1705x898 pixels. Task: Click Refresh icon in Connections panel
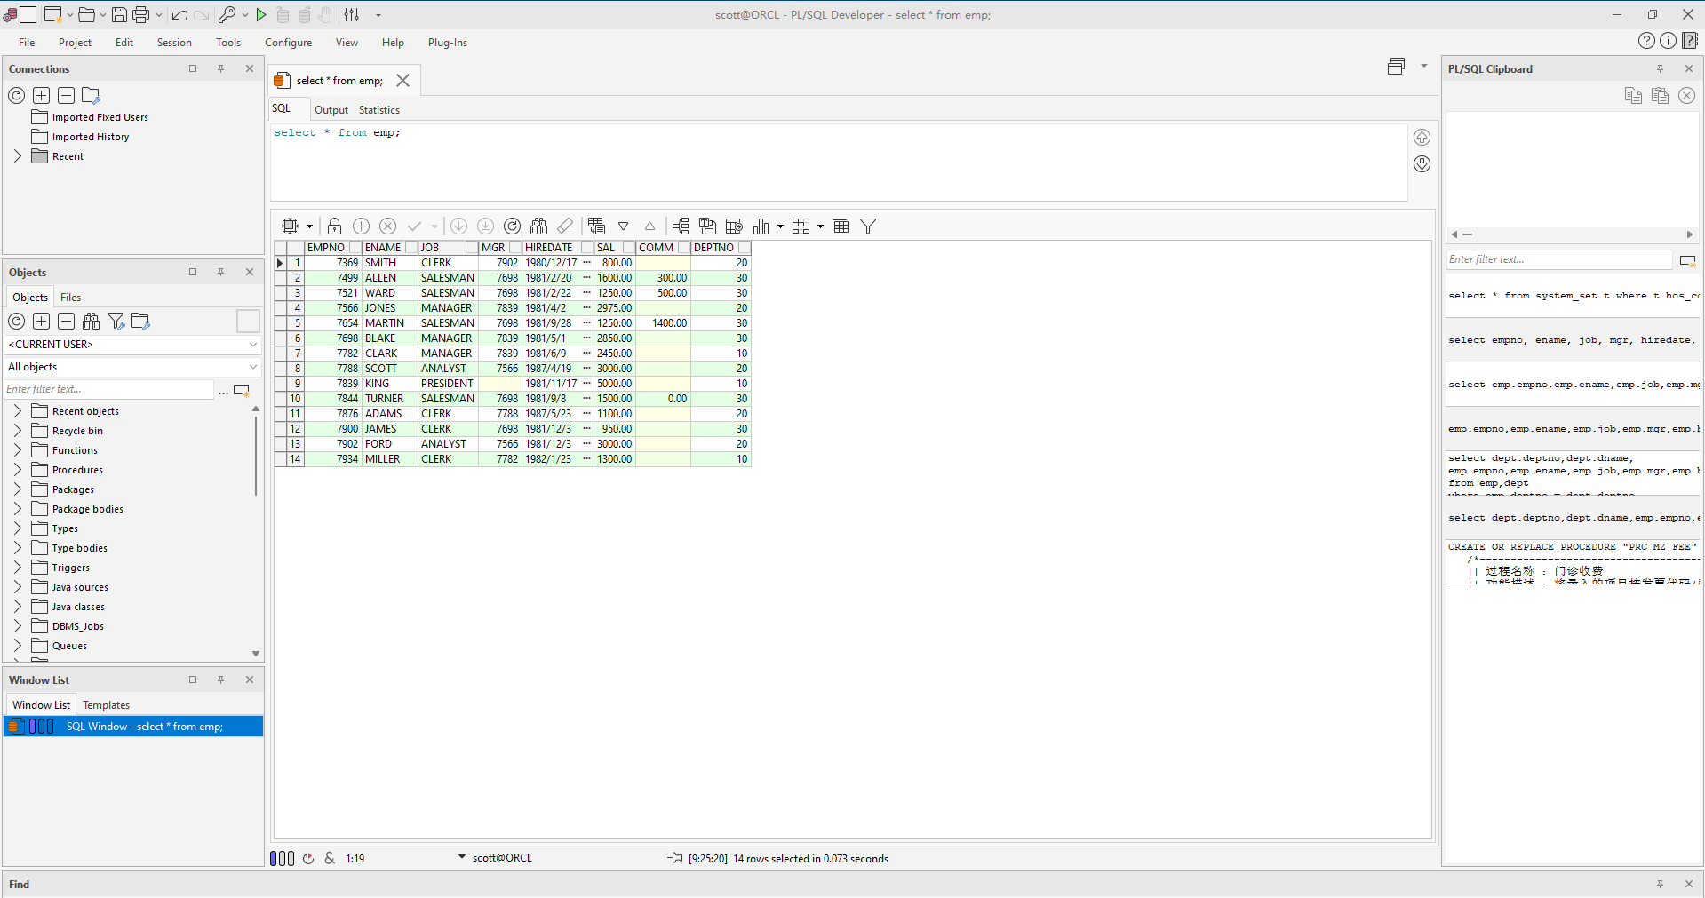click(16, 96)
